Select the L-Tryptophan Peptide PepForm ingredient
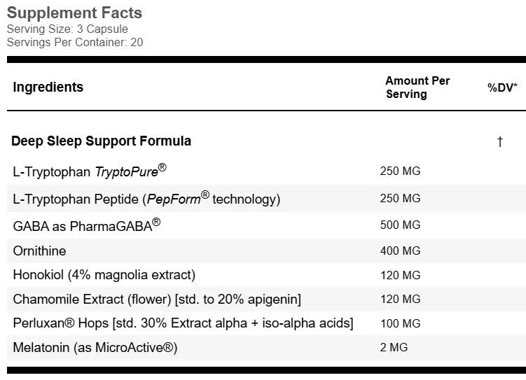 (146, 199)
